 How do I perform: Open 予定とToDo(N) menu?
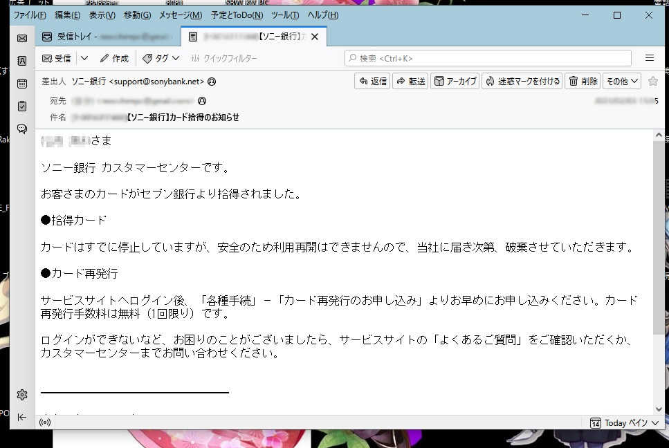237,15
